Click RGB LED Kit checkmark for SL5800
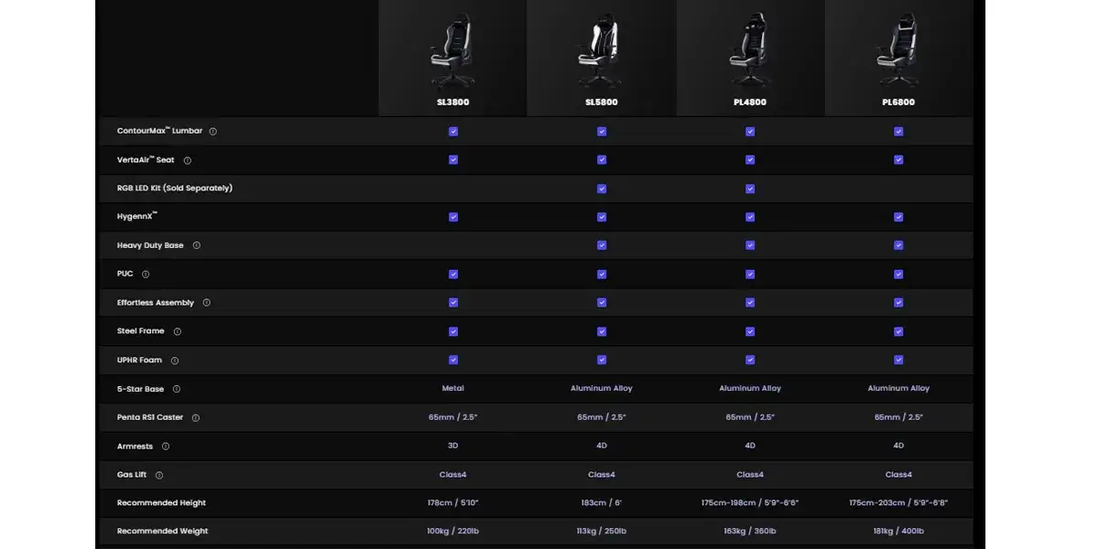Image resolution: width=1099 pixels, height=549 pixels. [x=602, y=188]
